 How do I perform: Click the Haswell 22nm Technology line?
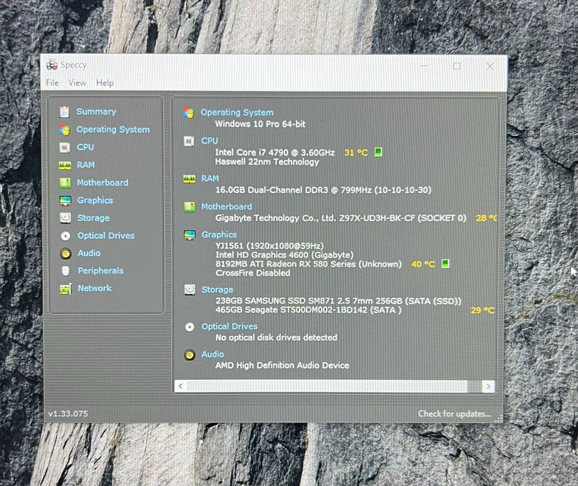tap(267, 162)
